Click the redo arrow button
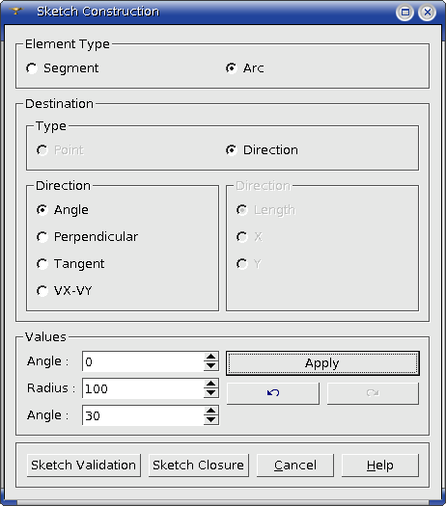 373,393
